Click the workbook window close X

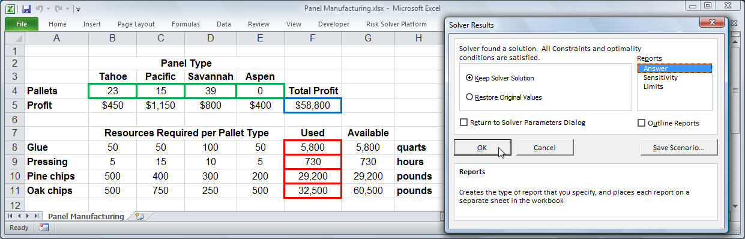click(x=734, y=24)
